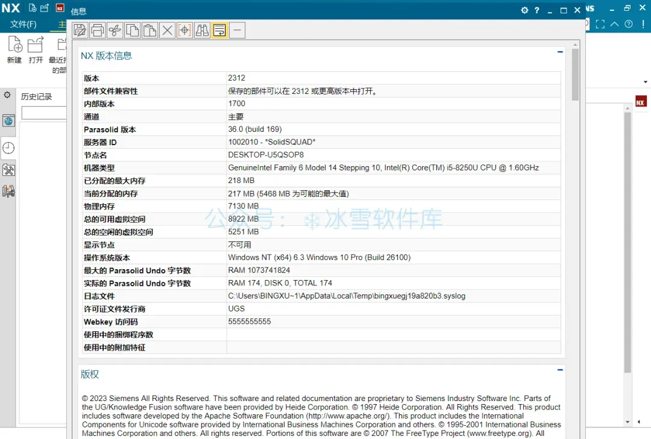This screenshot has height=439, width=651.
Task: Click the crosshair select-all icon in toolbar
Action: pyautogui.click(x=185, y=30)
